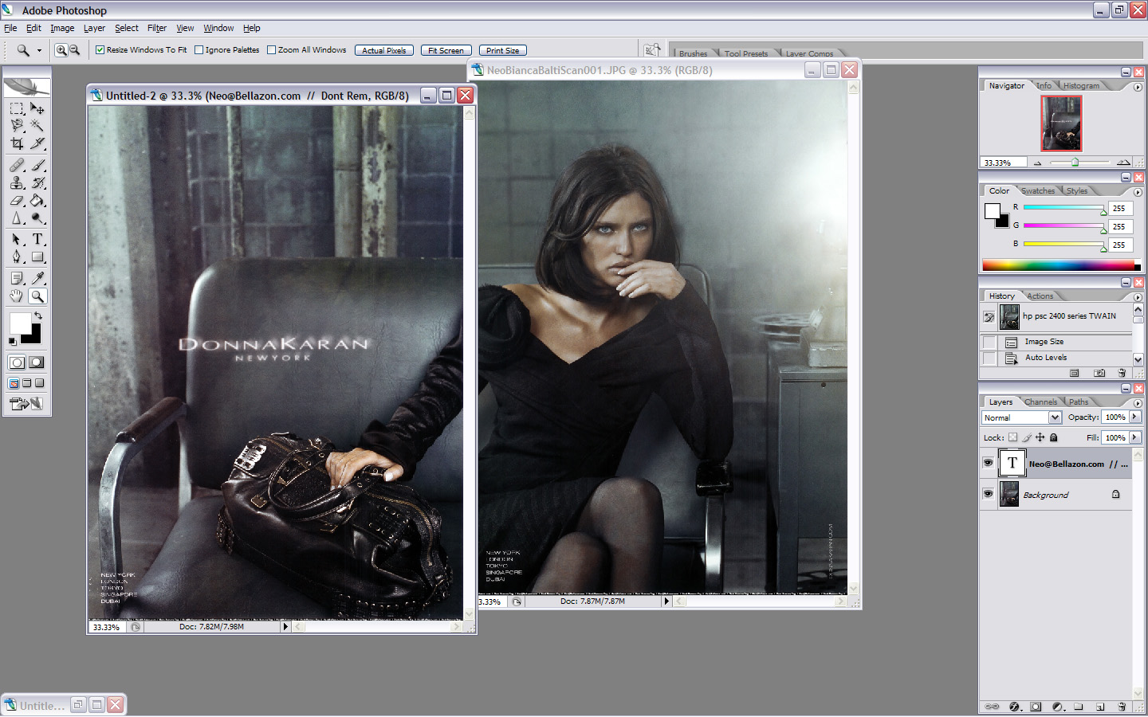Screen dimensions: 1148x717
Task: Select the Rectangle shape tool
Action: pyautogui.click(x=37, y=257)
